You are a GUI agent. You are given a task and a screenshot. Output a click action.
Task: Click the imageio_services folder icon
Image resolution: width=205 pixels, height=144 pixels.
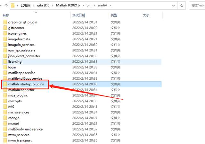coord(5,45)
